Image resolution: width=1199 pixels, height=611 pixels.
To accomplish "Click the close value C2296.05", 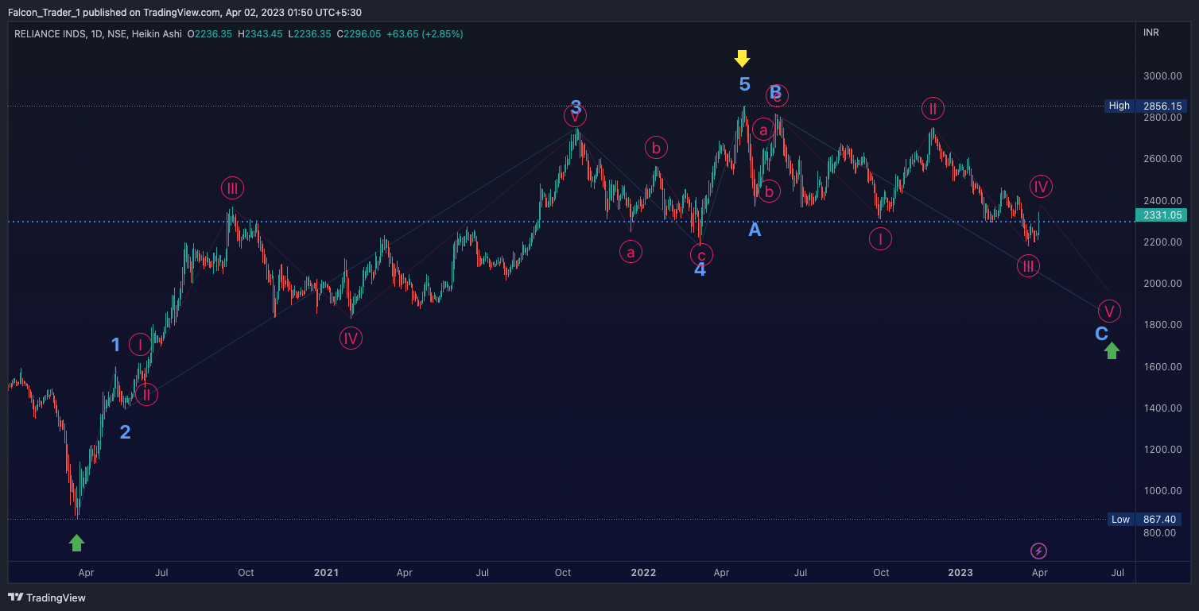I will [x=359, y=34].
